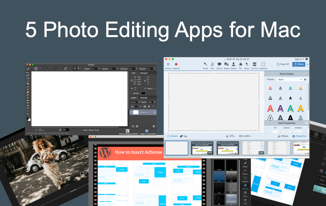The width and height of the screenshot is (326, 206).
Task: Open the brush Opacity dropdown in top options bar
Action: click(117, 69)
